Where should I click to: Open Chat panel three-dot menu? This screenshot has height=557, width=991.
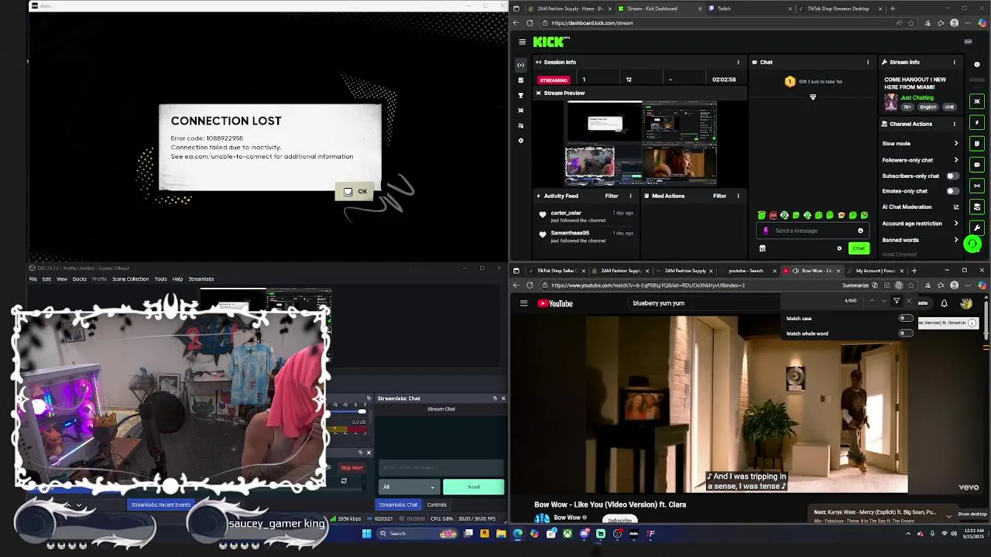coord(868,62)
